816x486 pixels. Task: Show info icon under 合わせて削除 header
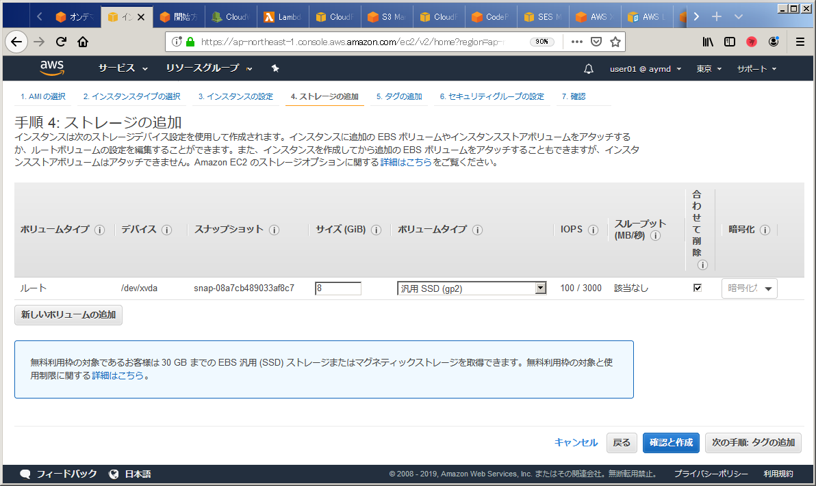[702, 265]
